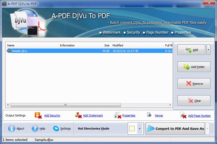The height and width of the screenshot is (144, 217).
Task: Click the red X icon on Remove
Action: 189,83
